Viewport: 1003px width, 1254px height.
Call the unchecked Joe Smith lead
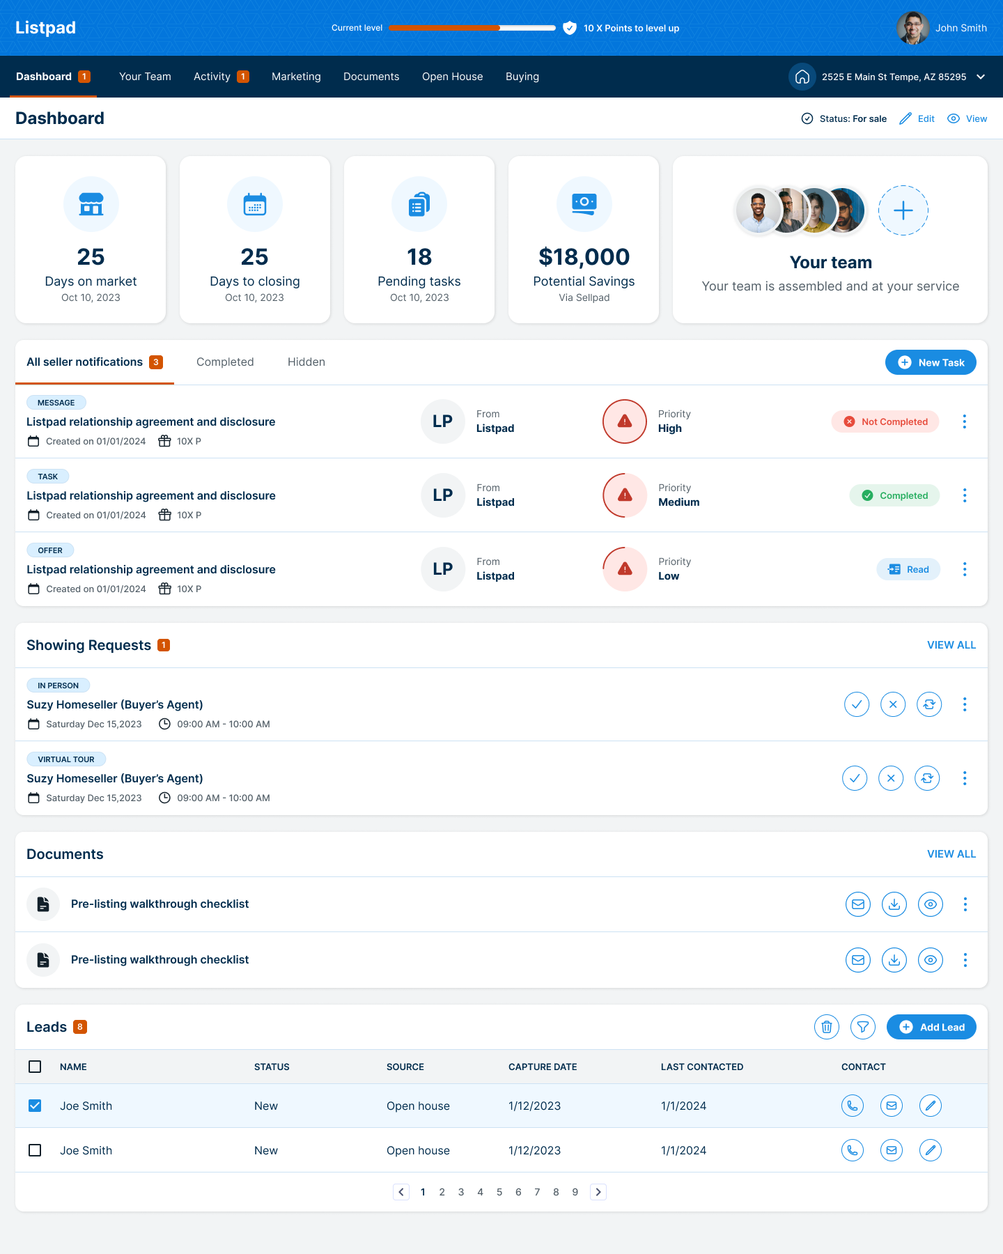point(853,1150)
